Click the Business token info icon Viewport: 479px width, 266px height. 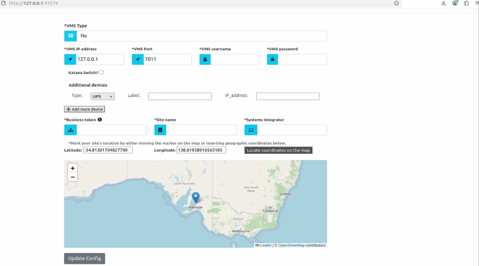[x=100, y=120]
